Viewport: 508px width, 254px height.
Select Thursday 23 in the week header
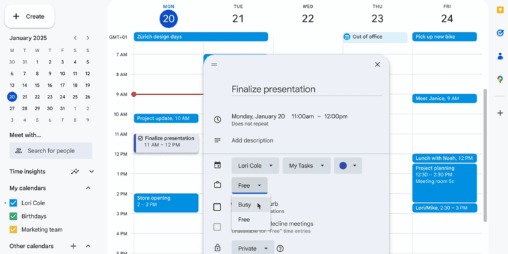point(378,19)
